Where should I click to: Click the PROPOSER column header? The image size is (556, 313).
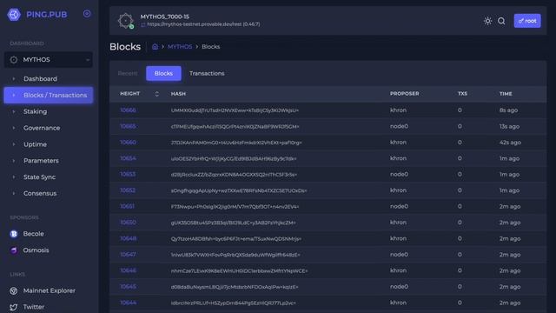[405, 94]
